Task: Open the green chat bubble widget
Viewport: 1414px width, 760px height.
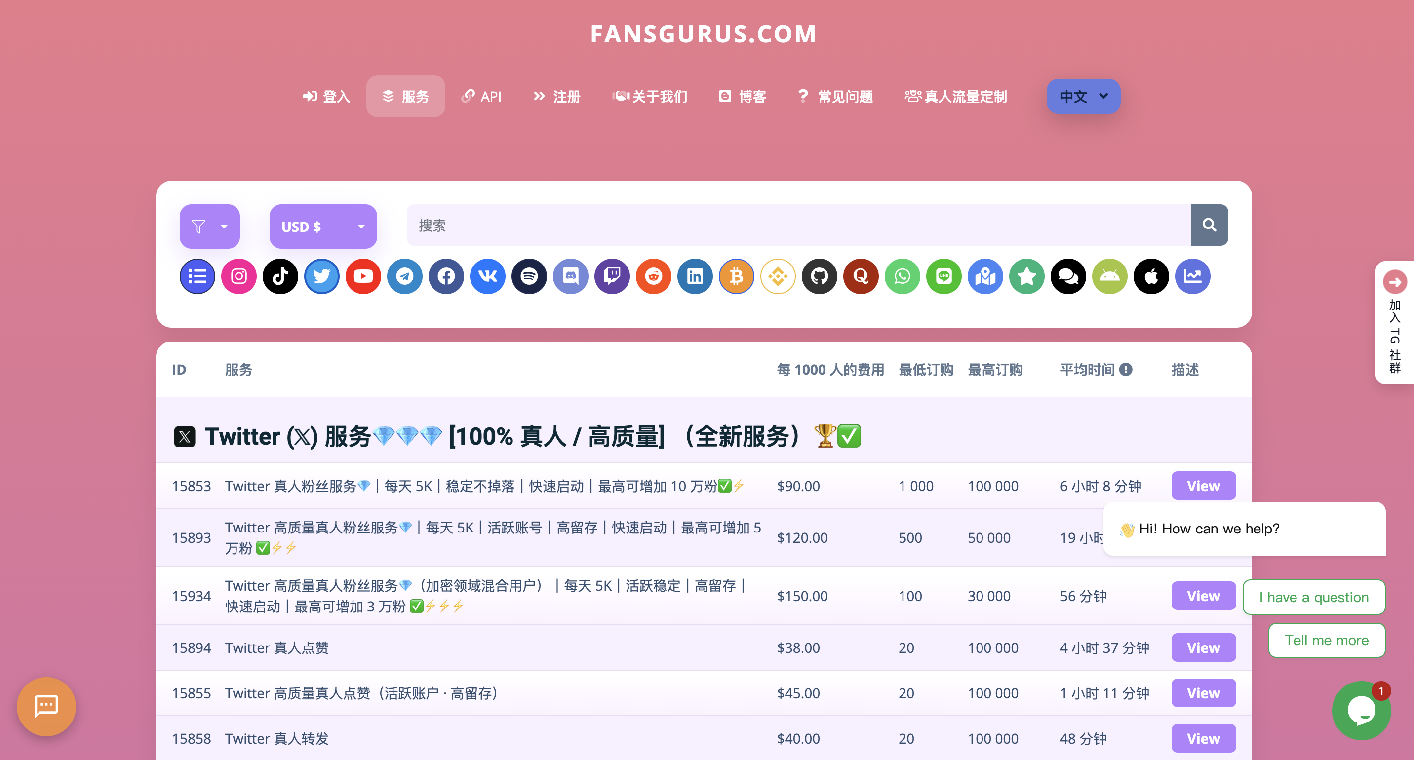Action: click(x=1361, y=710)
